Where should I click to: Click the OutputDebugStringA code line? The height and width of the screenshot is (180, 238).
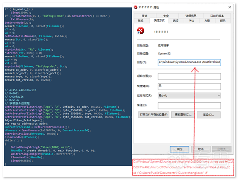pyautogui.click(x=41, y=147)
